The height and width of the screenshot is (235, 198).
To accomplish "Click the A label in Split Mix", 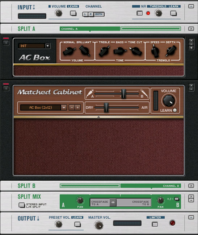I will (63, 205).
